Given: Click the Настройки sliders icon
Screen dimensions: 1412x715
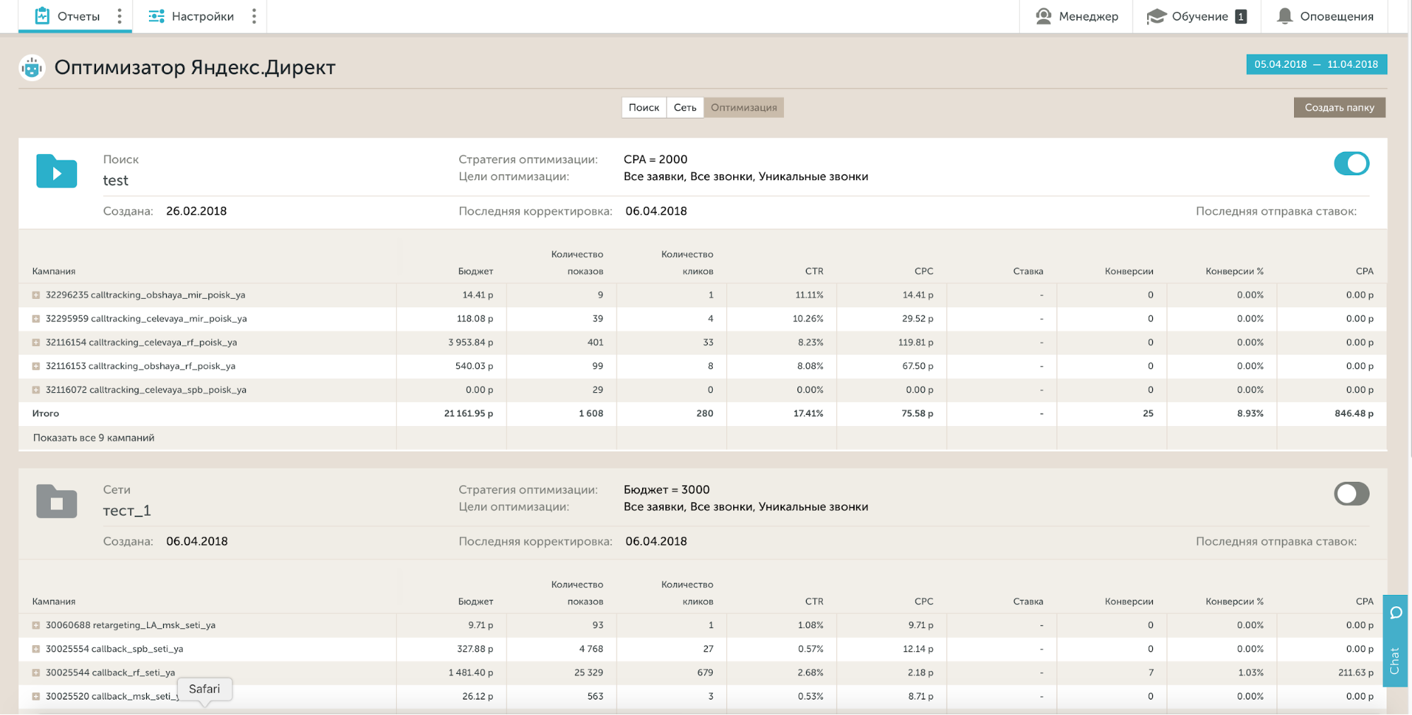Looking at the screenshot, I should [157, 16].
